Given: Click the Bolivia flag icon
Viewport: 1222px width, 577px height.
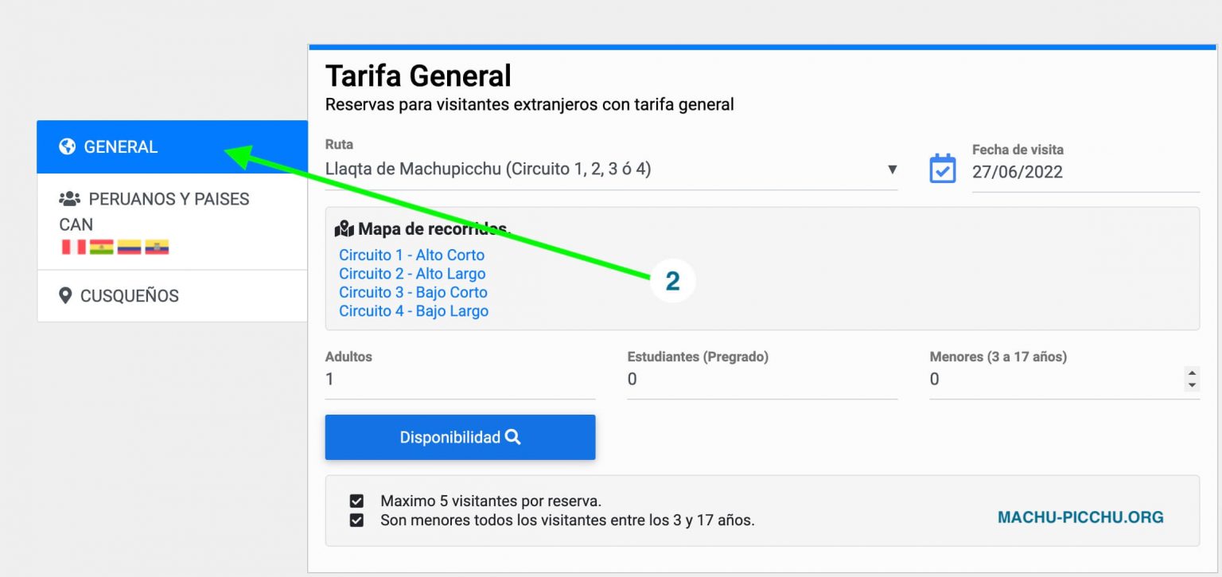Looking at the screenshot, I should click(x=101, y=247).
